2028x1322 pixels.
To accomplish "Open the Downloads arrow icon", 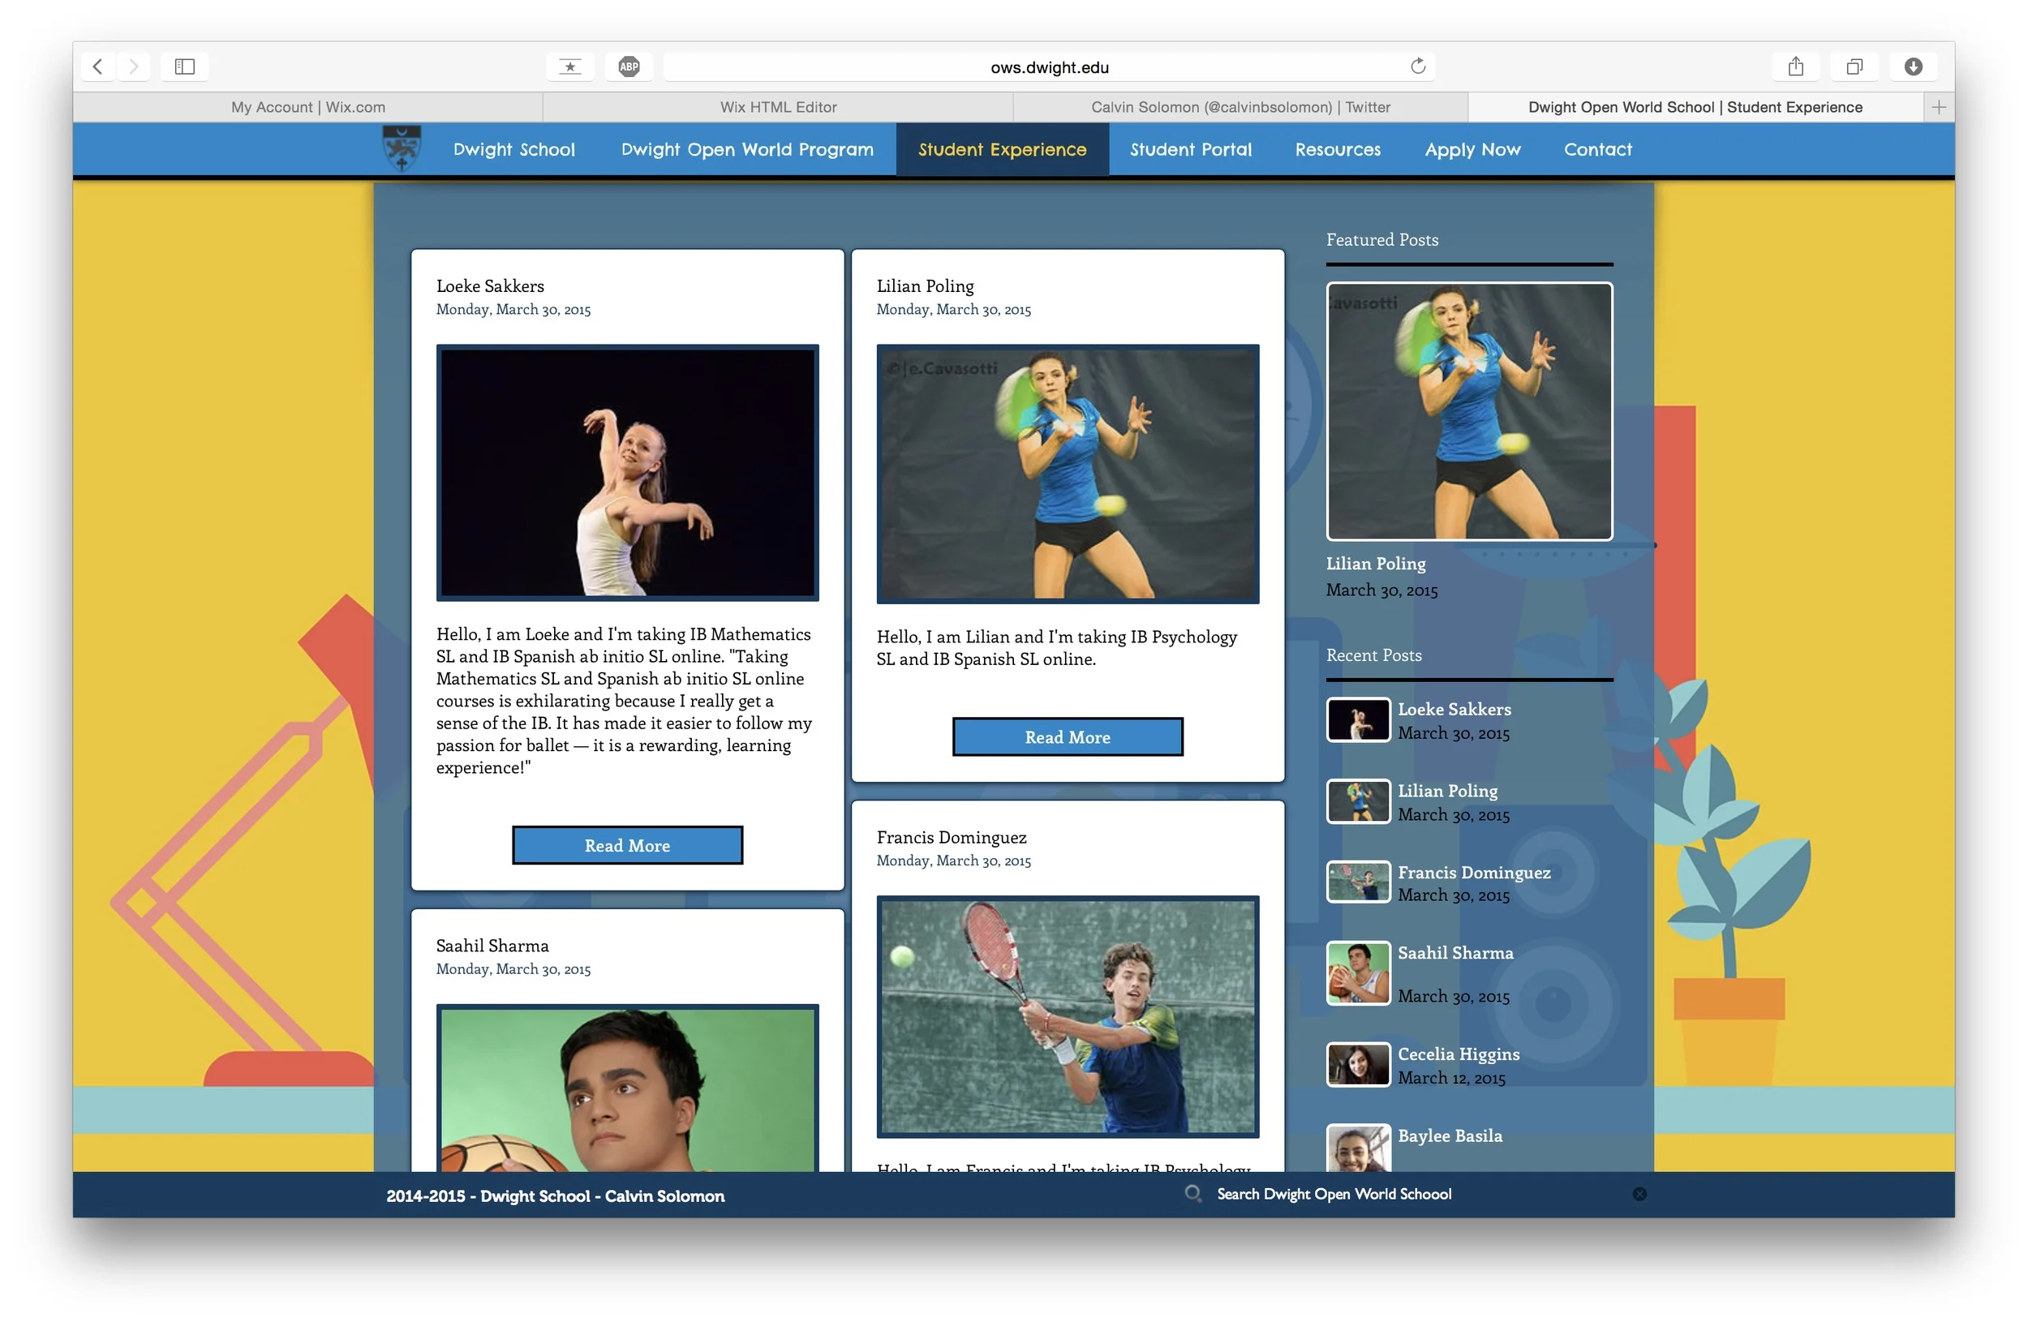I will coord(1913,67).
